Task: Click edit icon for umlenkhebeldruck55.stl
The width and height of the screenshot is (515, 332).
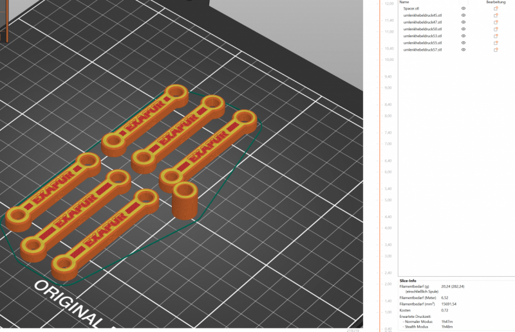Action: (496, 43)
